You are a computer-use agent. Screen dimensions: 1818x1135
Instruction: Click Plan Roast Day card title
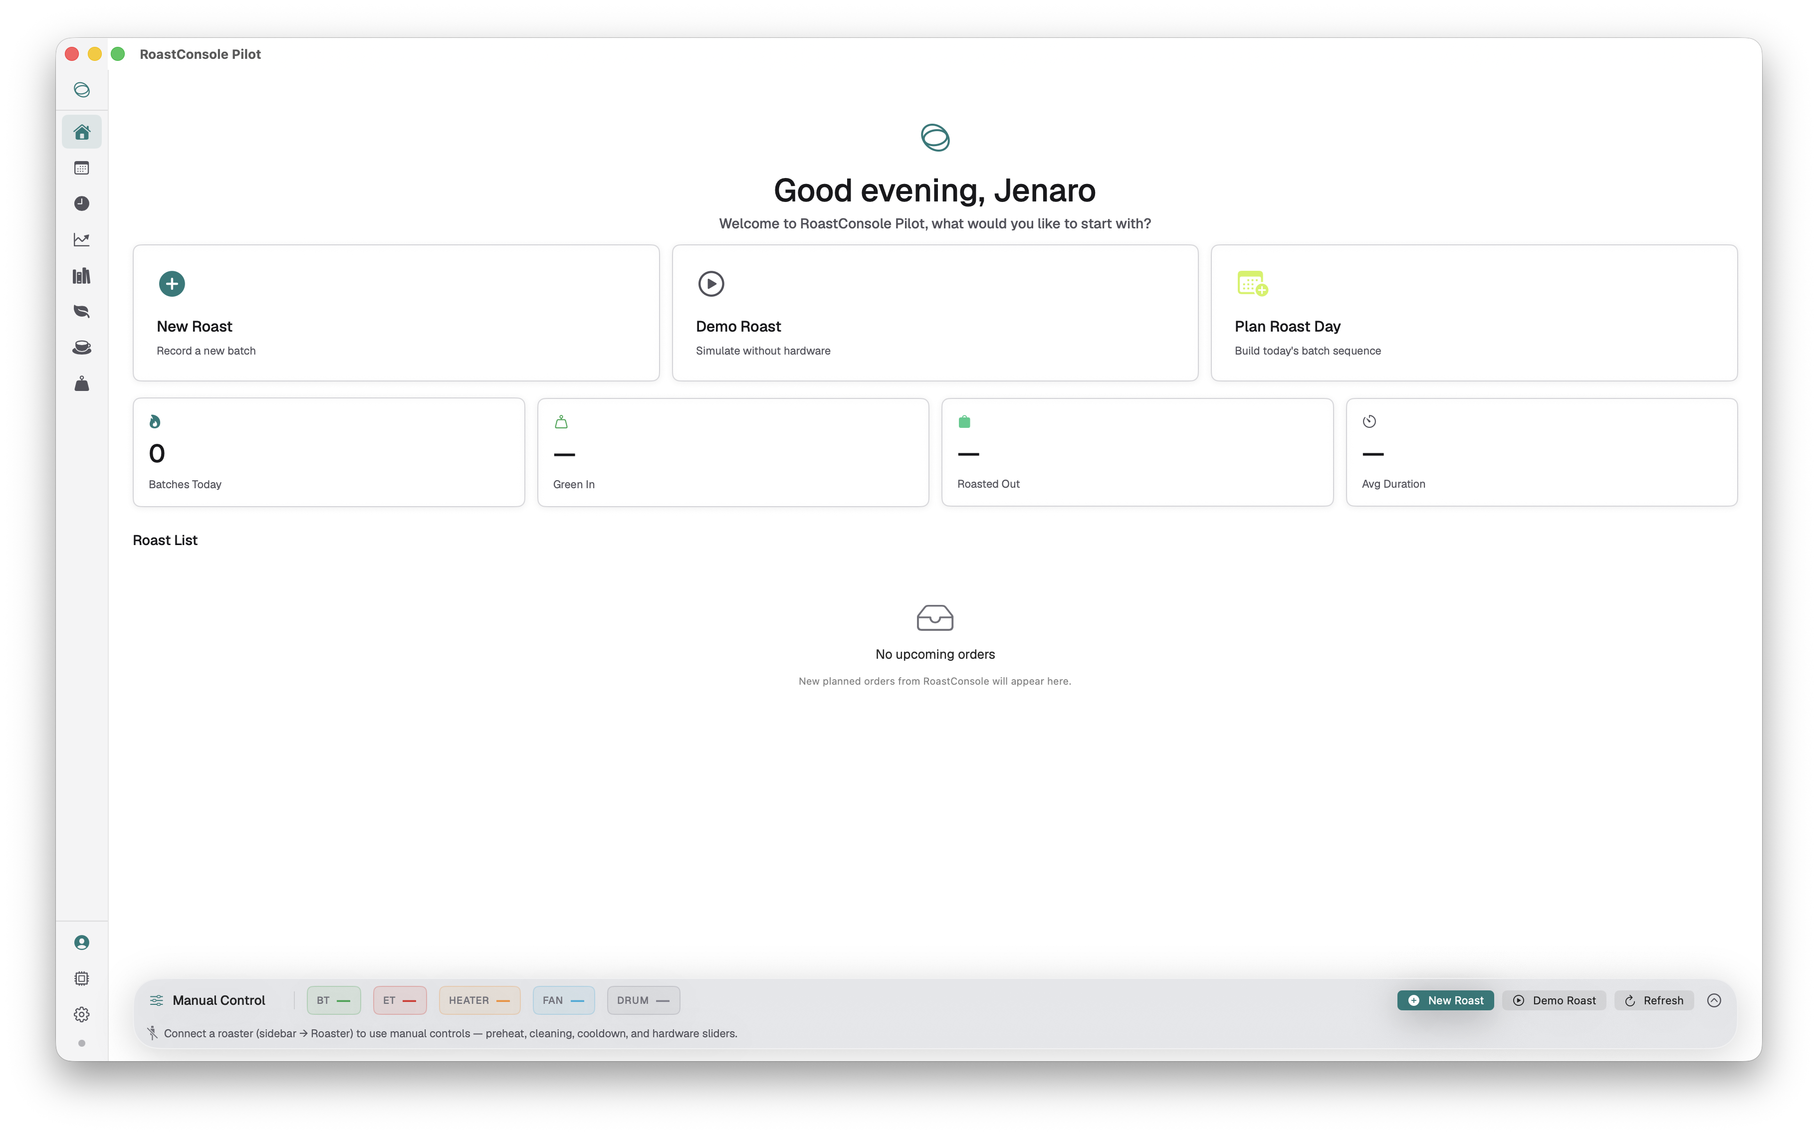click(1287, 327)
